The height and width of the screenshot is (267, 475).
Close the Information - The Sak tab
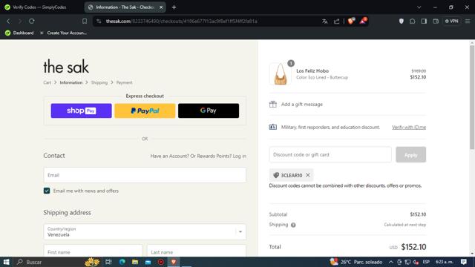click(161, 7)
